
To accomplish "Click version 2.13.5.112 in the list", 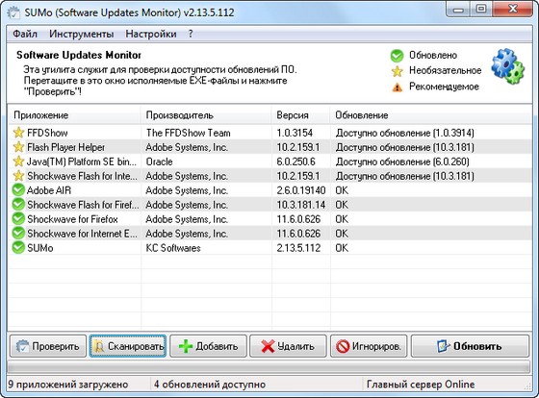I will (x=298, y=248).
